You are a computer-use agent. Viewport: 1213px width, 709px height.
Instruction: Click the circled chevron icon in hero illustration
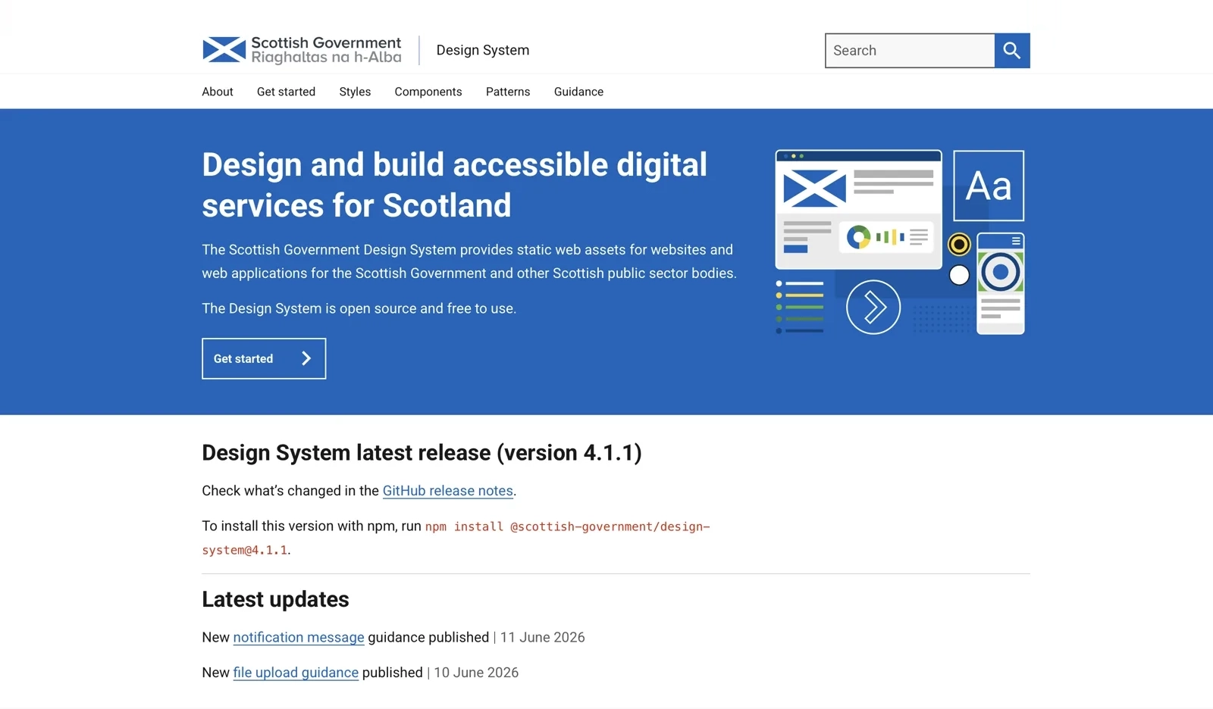pos(873,308)
